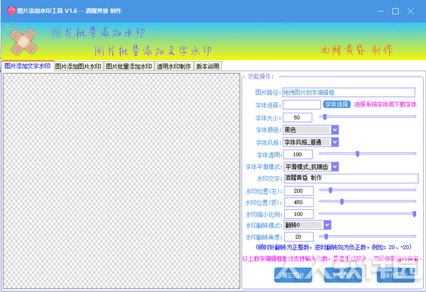Click the 字体大小 slider handle

(324, 117)
